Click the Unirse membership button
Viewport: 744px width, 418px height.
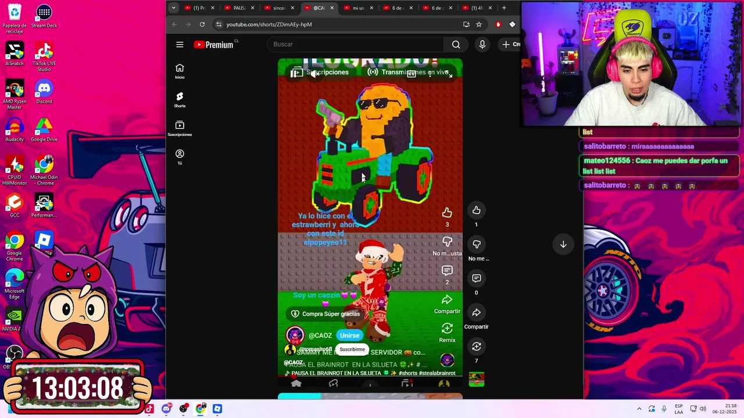(x=349, y=336)
